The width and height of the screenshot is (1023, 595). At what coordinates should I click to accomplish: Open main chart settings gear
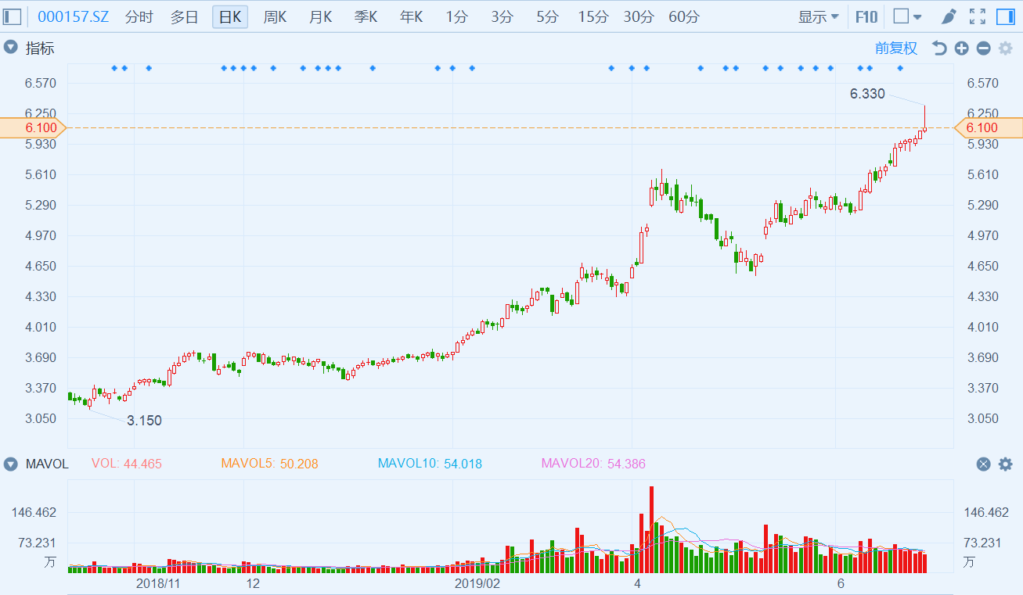point(1005,48)
